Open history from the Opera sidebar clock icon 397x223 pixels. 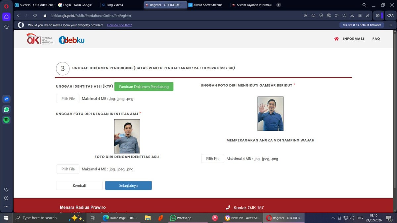pos(6,198)
